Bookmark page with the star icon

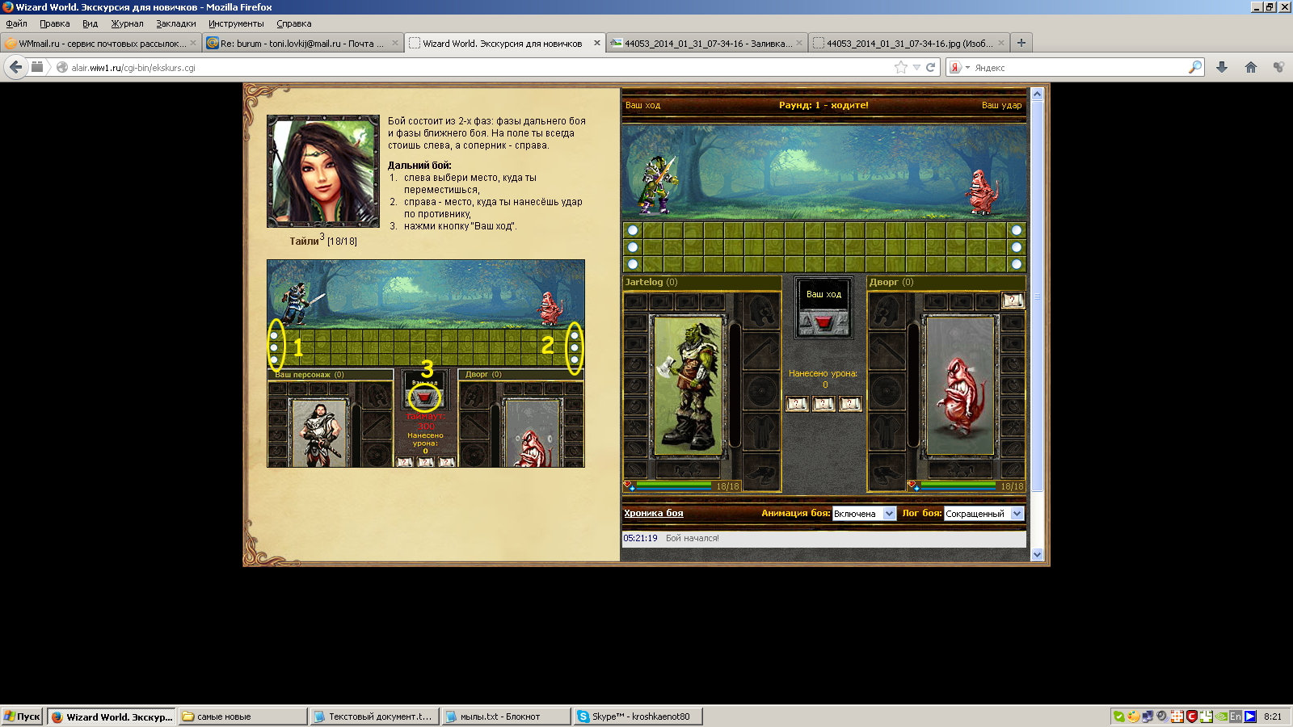(x=901, y=67)
